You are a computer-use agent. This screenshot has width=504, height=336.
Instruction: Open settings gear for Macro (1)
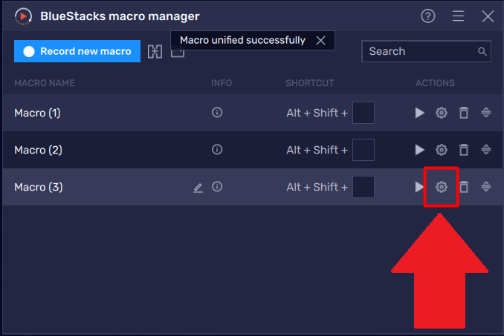pyautogui.click(x=442, y=113)
